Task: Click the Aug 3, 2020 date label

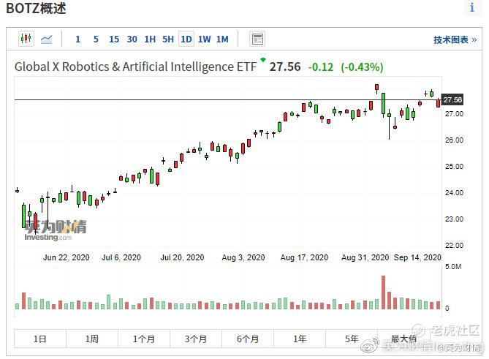Action: pyautogui.click(x=243, y=257)
